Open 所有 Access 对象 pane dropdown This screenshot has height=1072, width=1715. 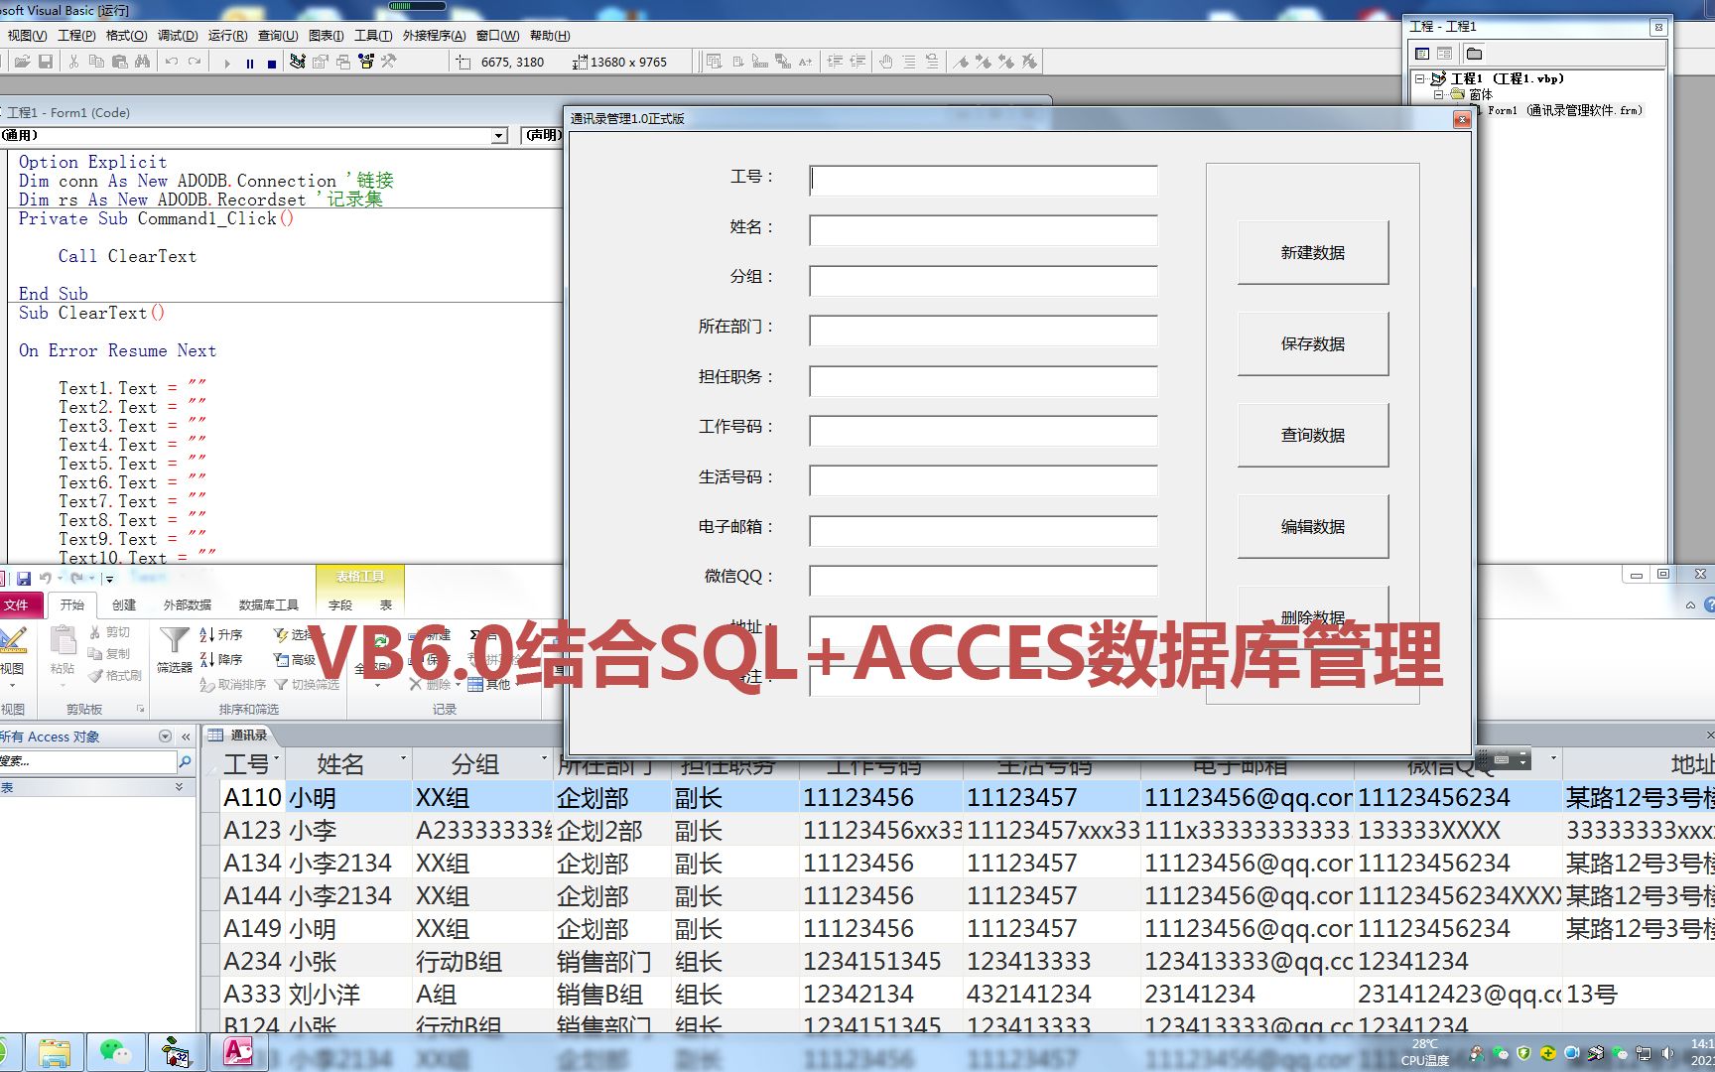point(165,737)
